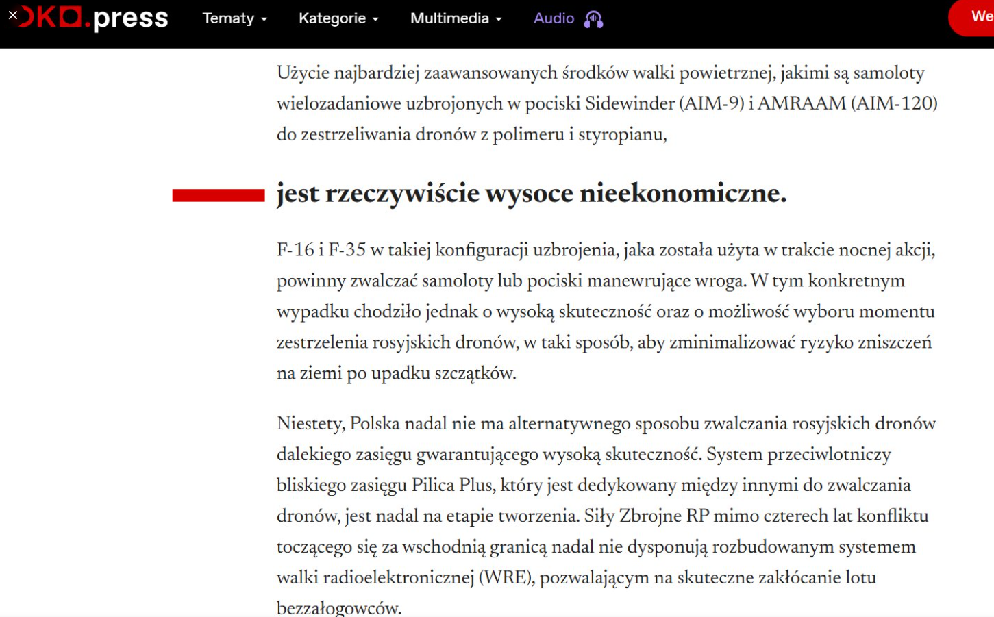Click the text 'Sidewinder (AIM-9)'

tap(664, 103)
